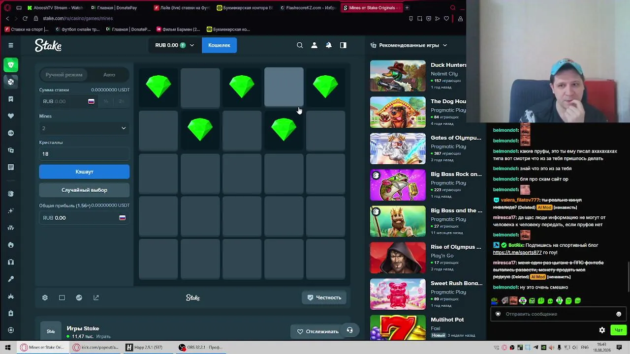The width and height of the screenshot is (630, 354).
Task: Open the user profile icon
Action: 314,45
